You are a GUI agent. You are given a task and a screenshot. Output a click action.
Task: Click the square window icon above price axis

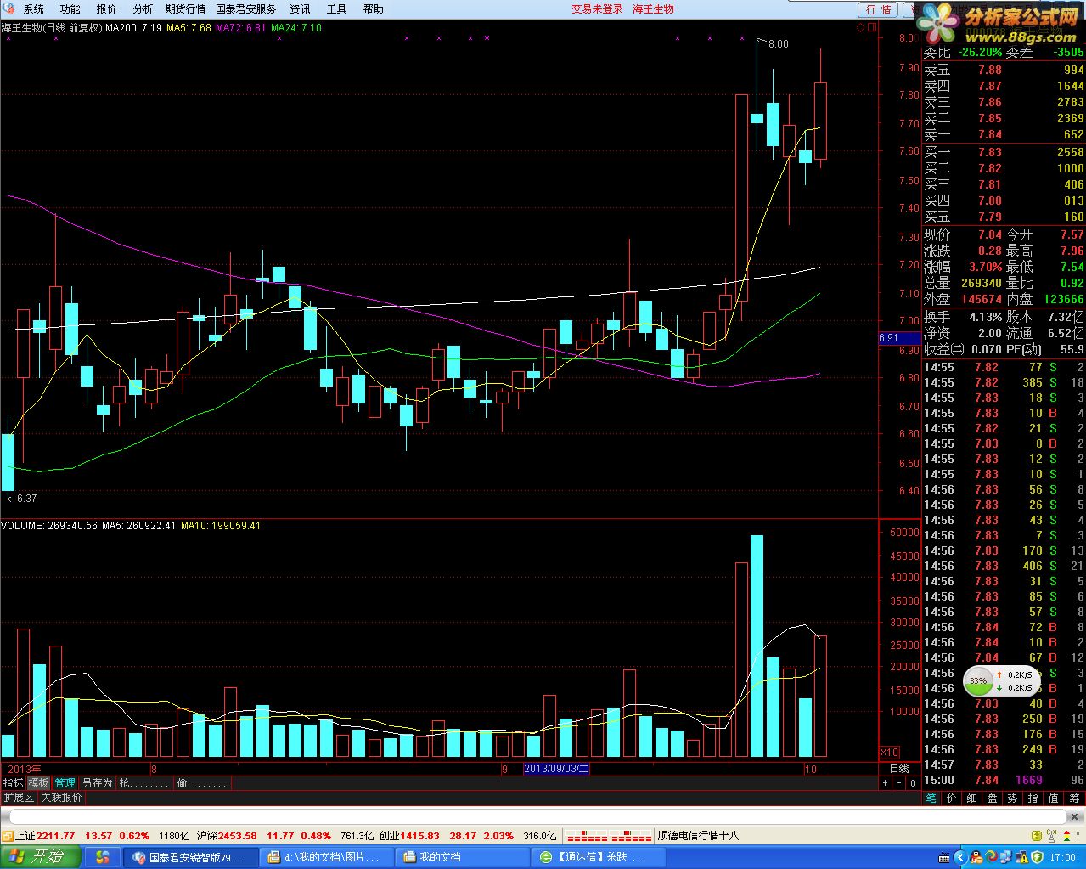coord(871,27)
